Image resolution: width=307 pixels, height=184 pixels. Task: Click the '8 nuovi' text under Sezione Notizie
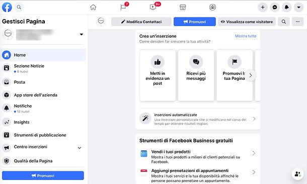click(x=22, y=72)
